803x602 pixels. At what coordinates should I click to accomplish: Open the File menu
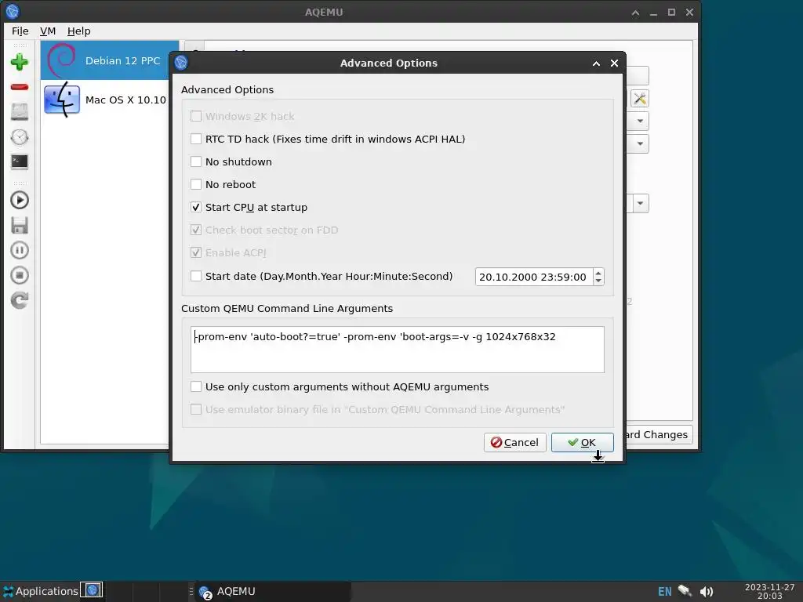[x=20, y=31]
